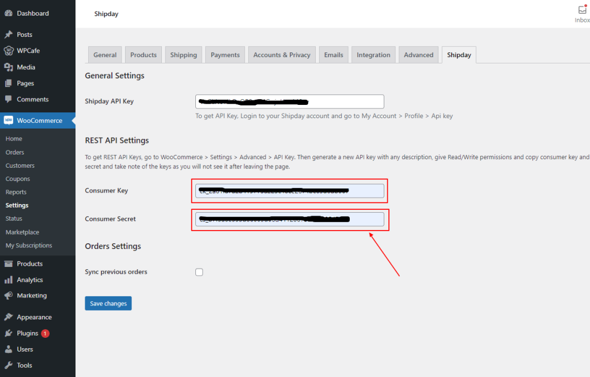Open the Accounts & Privacy tab
Viewport: 590px width, 377px height.
[282, 55]
